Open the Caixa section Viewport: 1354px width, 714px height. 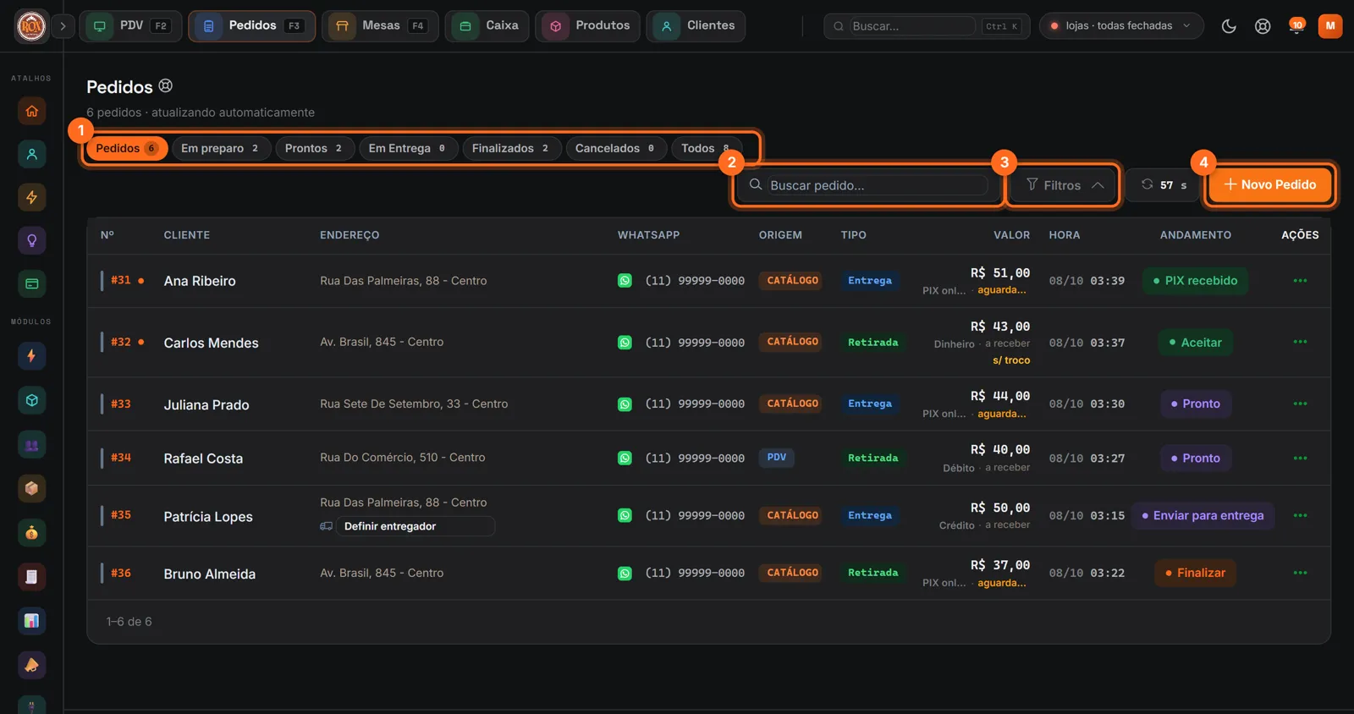[487, 26]
